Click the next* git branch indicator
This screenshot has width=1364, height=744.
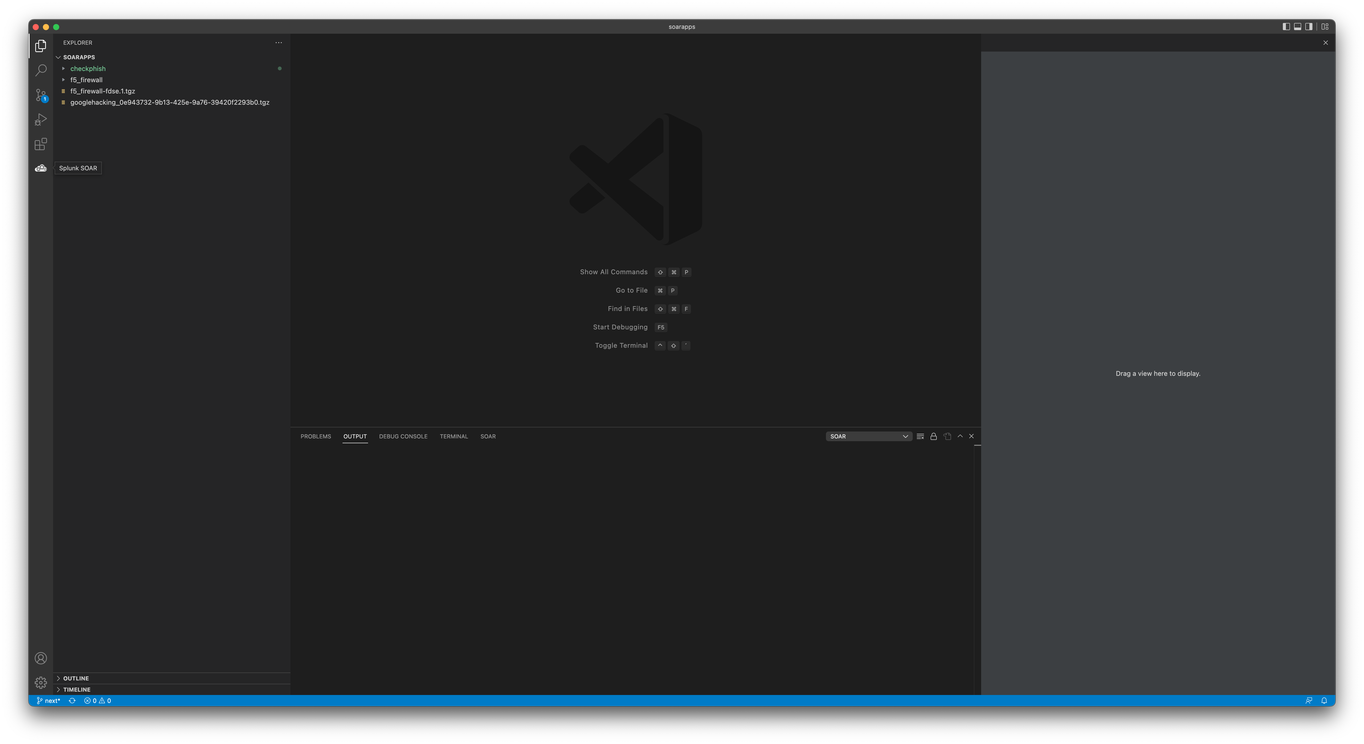pyautogui.click(x=48, y=701)
